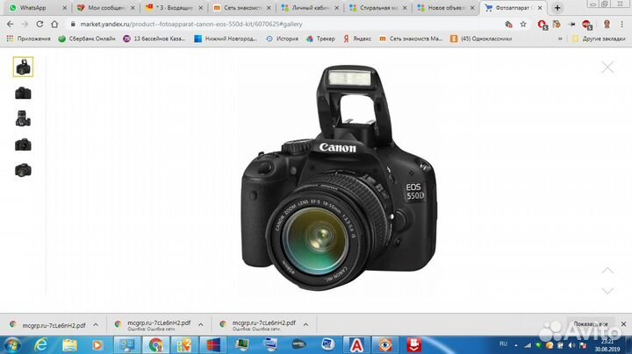
Task: Open the (45) Одноклассники bookmark
Action: click(481, 39)
